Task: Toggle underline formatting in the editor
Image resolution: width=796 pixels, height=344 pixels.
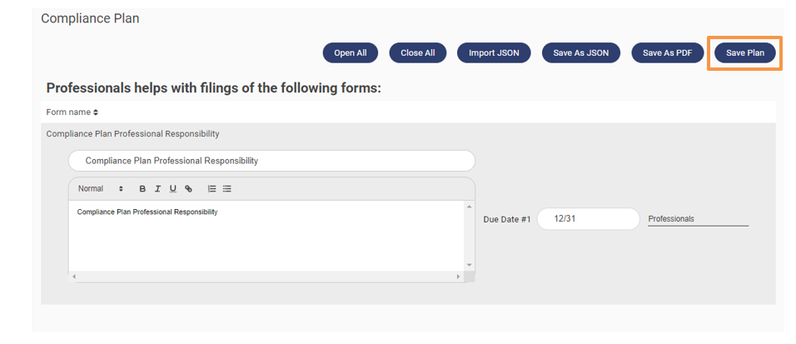Action: tap(172, 189)
